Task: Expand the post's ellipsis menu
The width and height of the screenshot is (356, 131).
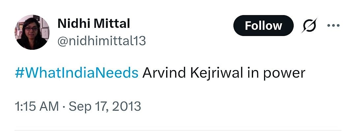Action: point(333,26)
